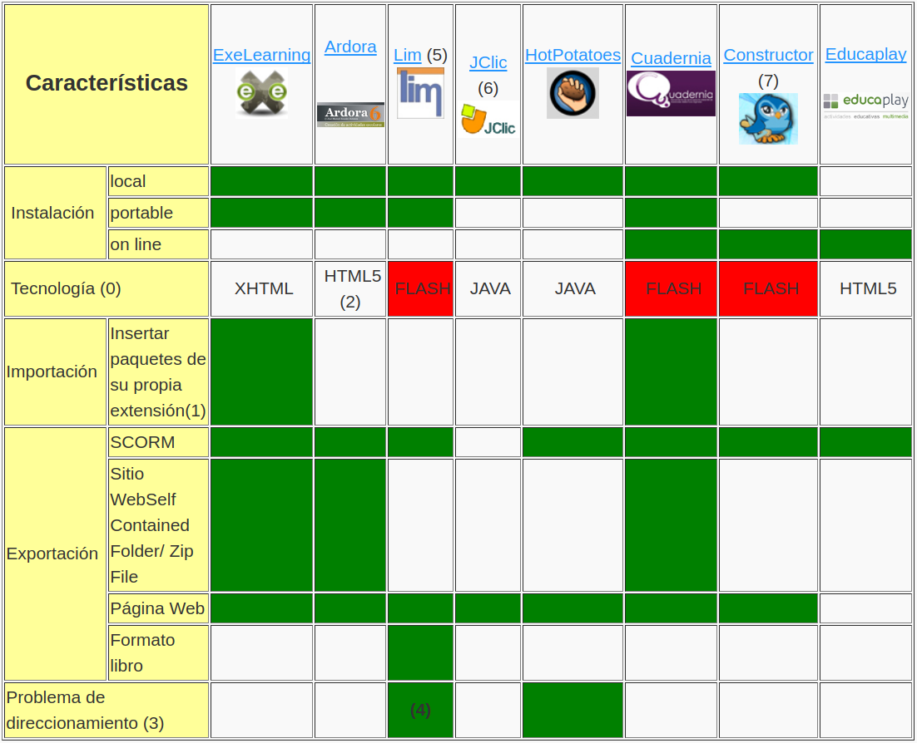Open the Cuadernia link
The width and height of the screenshot is (917, 743).
pyautogui.click(x=671, y=58)
